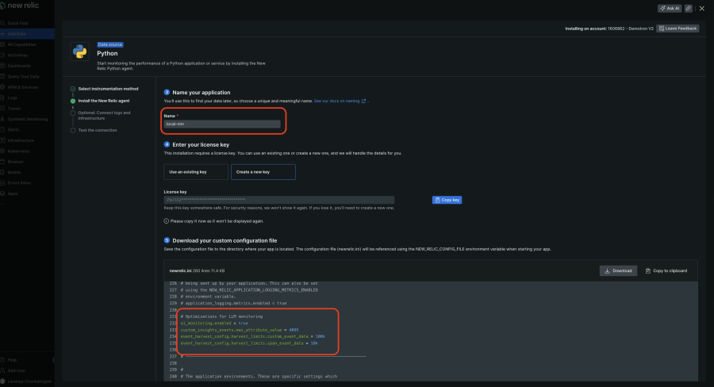Click the Ask AI sparkle button
Screen dimensions: 714x387
(669, 8)
